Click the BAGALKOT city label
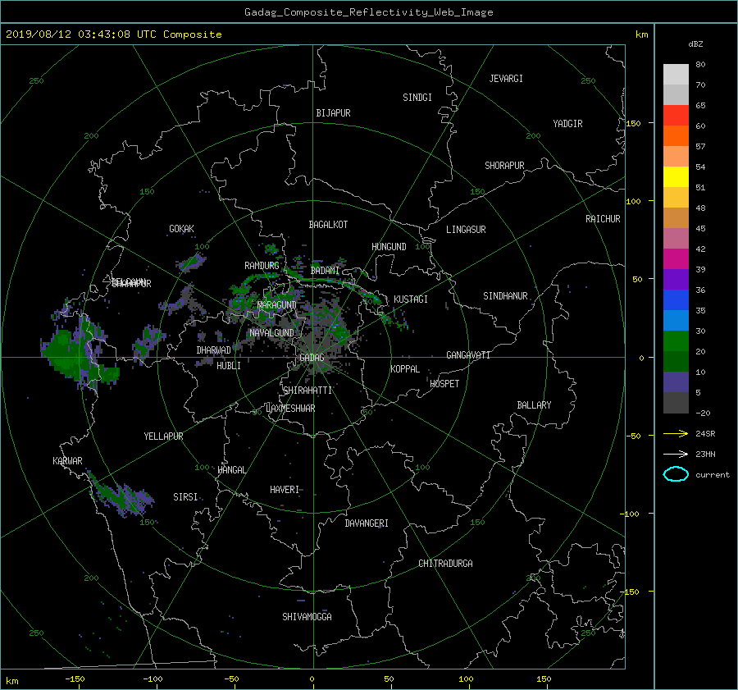The width and height of the screenshot is (738, 690). (328, 225)
